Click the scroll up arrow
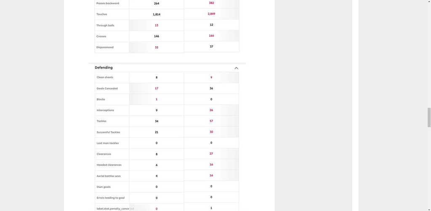Image resolution: width=431 pixels, height=211 pixels. point(429,2)
